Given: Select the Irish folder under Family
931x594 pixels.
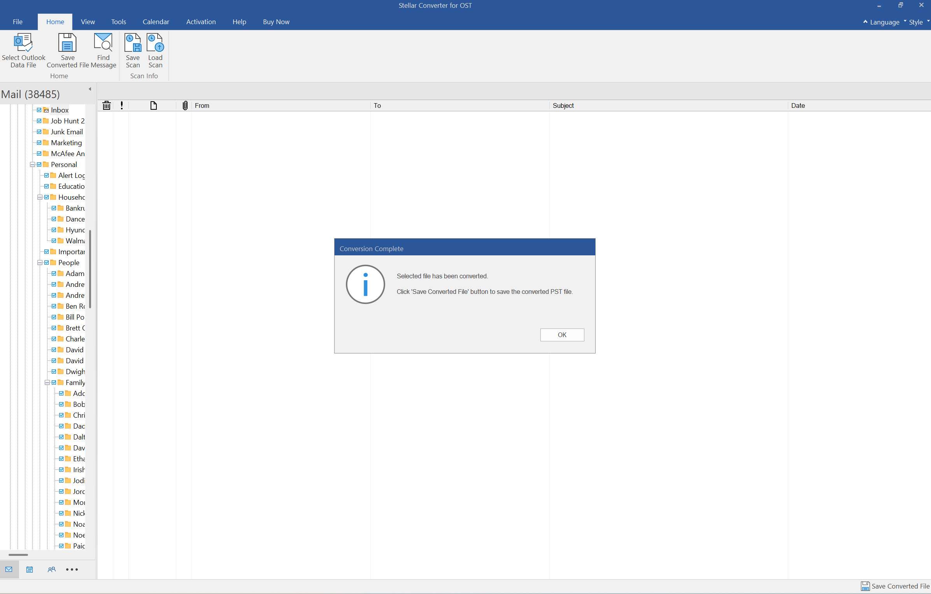Looking at the screenshot, I should (79, 470).
